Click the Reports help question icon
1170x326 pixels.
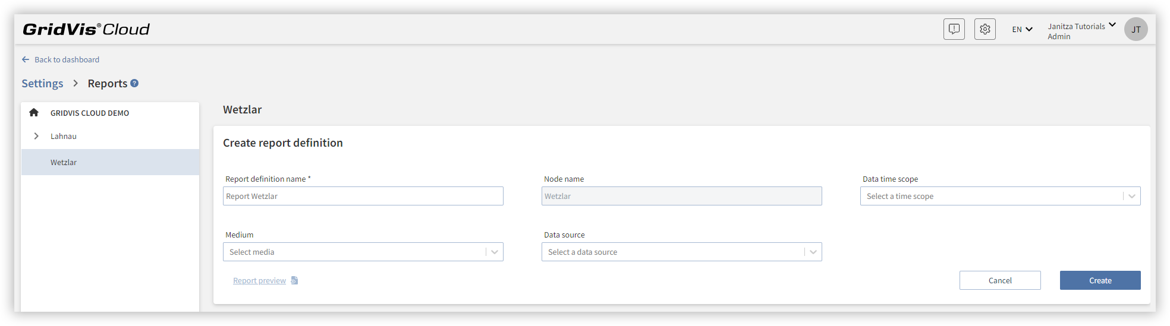[x=134, y=83]
